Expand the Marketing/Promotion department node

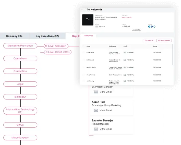point(20,46)
